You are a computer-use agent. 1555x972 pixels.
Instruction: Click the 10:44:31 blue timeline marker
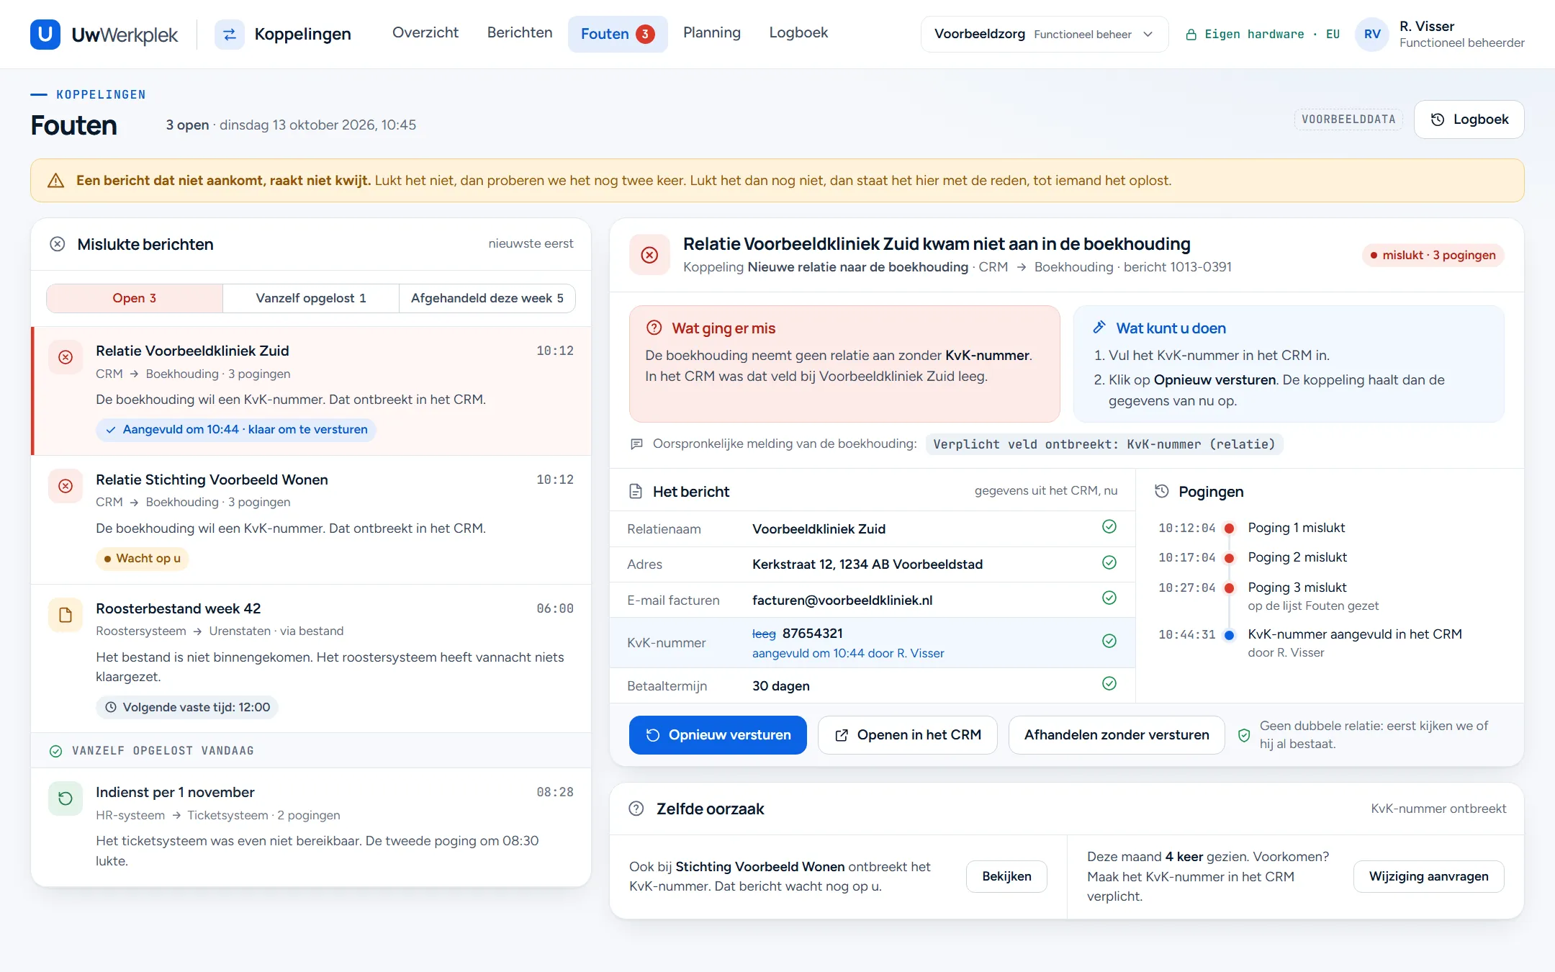pos(1230,635)
